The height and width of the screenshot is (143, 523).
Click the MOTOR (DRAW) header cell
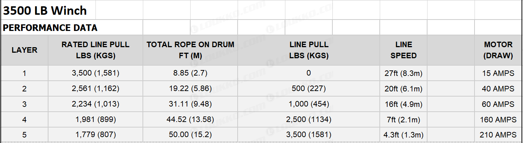coord(498,50)
